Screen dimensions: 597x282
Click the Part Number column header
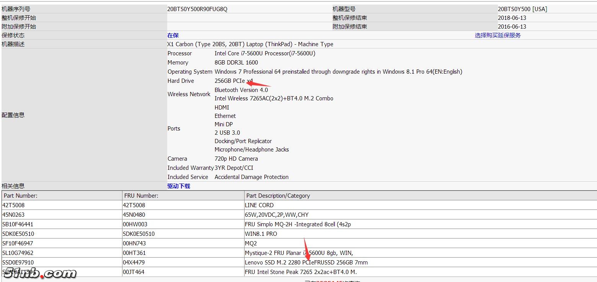(21, 196)
